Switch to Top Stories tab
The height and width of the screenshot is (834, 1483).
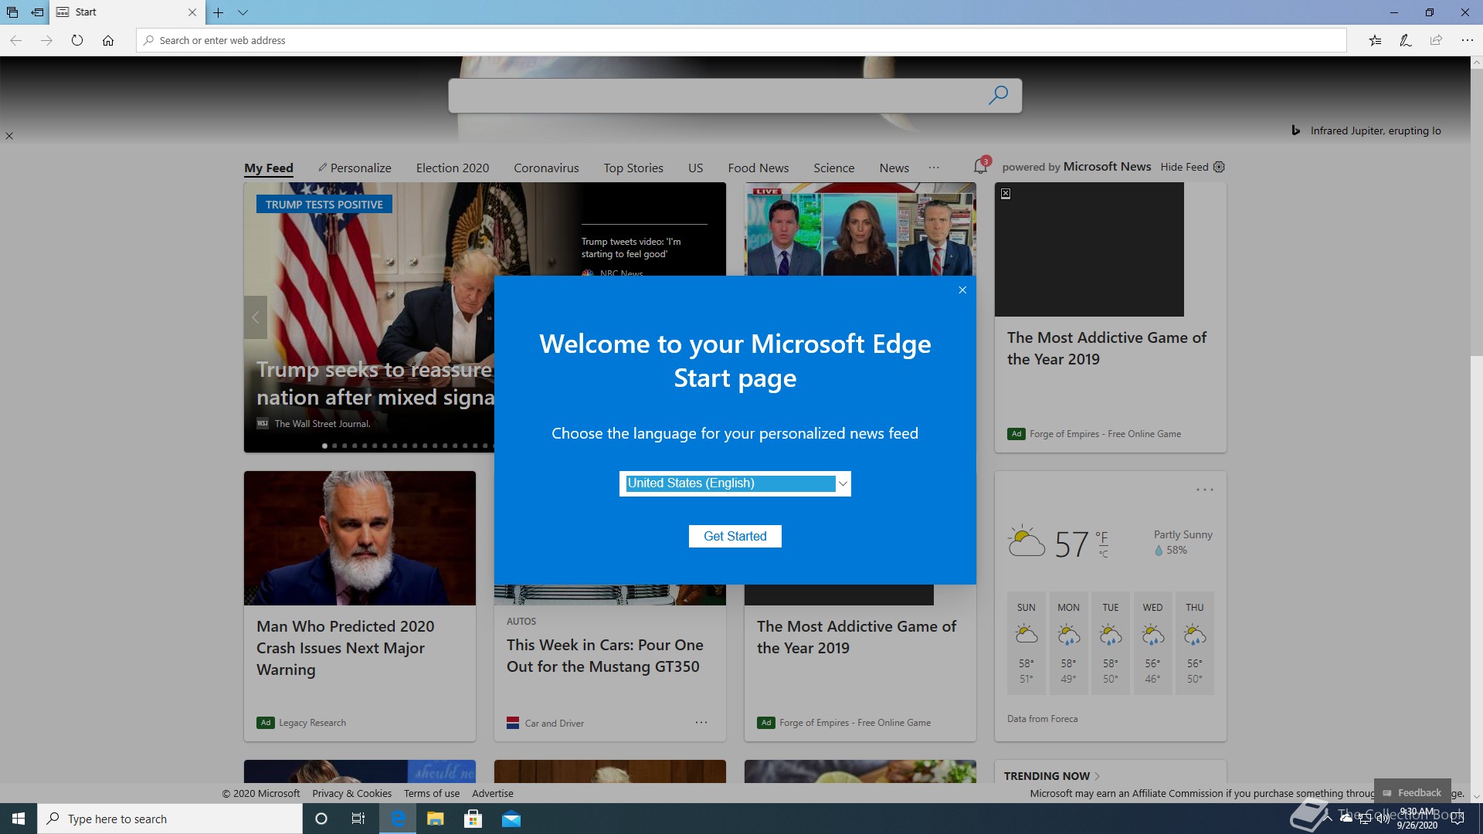coord(633,168)
